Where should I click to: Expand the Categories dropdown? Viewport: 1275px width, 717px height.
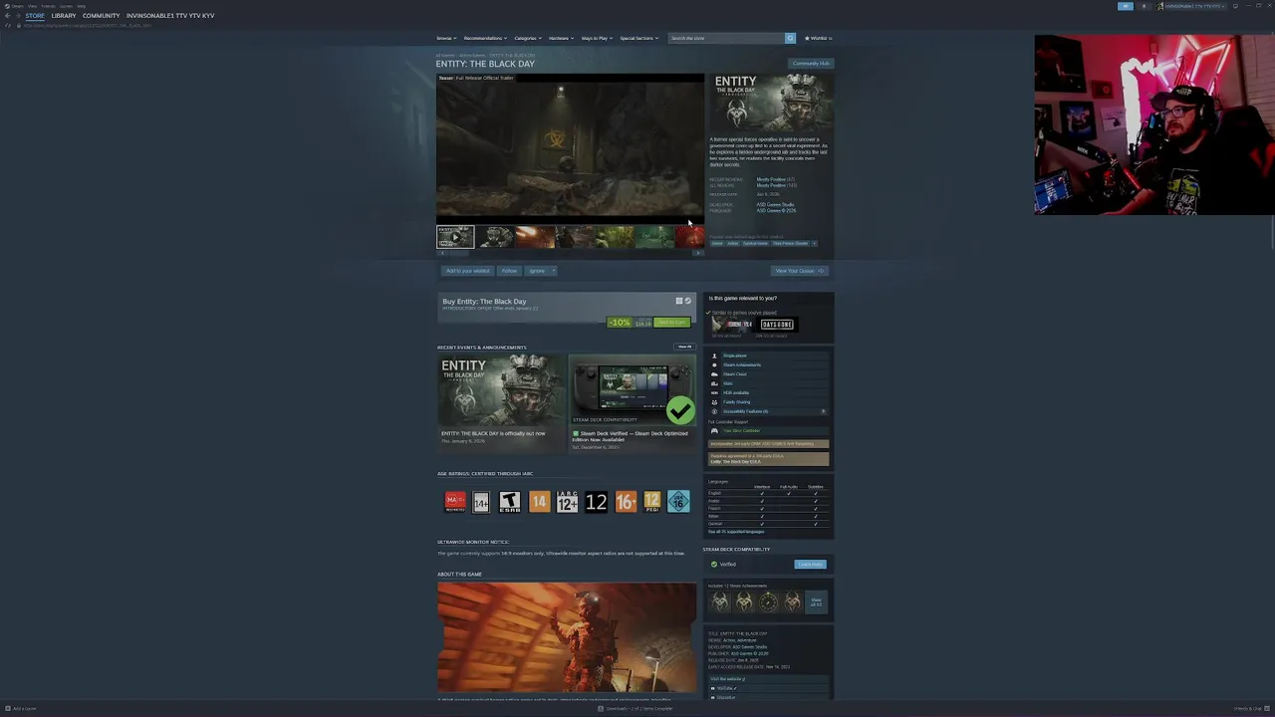pyautogui.click(x=528, y=38)
